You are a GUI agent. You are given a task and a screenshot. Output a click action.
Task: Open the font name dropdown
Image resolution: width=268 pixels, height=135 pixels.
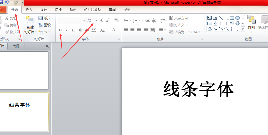click(84, 21)
